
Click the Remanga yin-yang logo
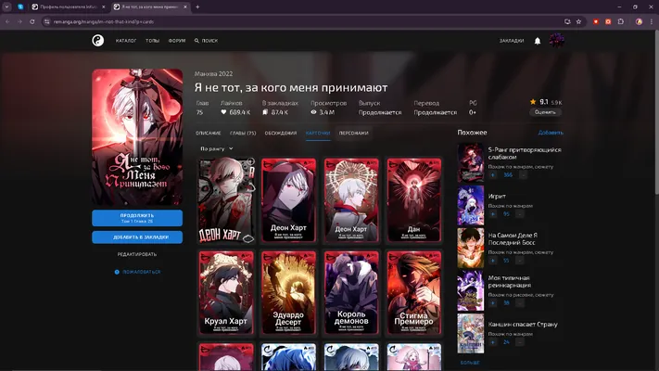coord(98,41)
